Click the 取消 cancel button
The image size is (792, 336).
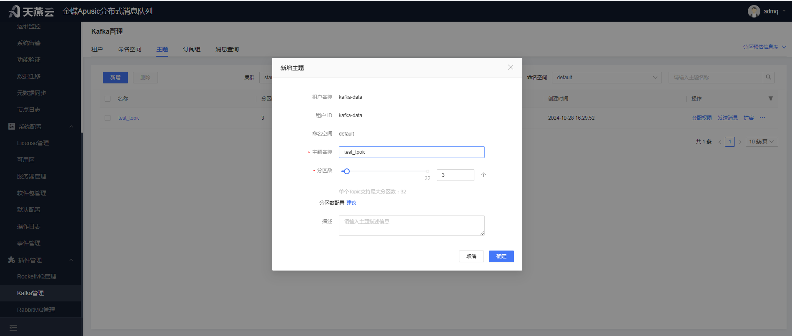(x=471, y=256)
